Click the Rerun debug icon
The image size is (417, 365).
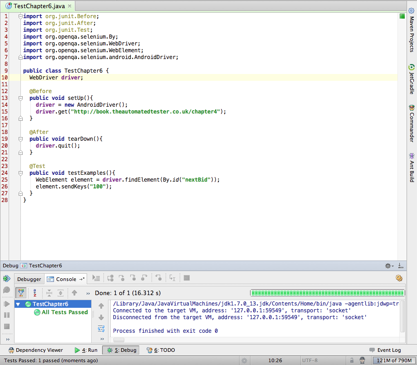point(6,278)
